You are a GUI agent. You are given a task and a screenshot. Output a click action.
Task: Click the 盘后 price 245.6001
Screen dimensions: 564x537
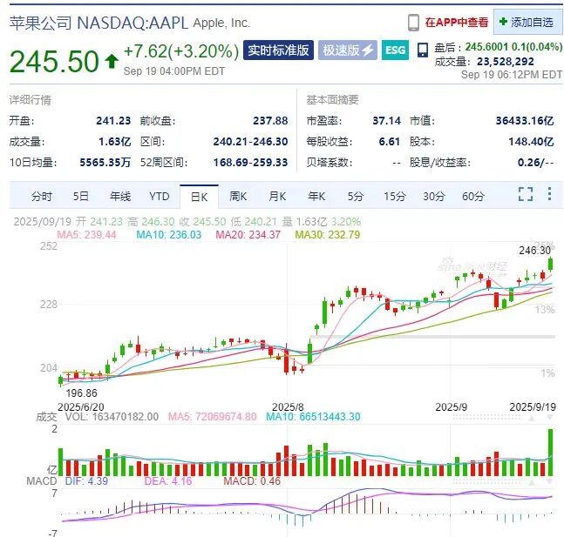pyautogui.click(x=486, y=47)
